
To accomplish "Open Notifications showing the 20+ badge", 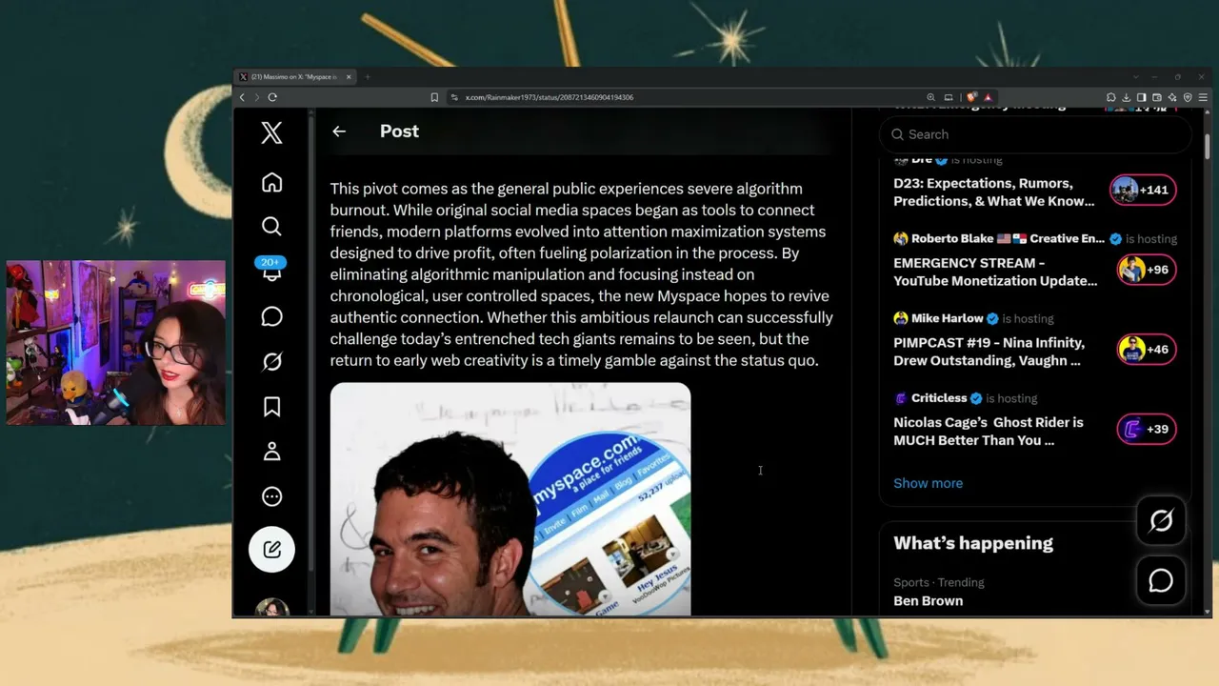I will click(x=271, y=270).
